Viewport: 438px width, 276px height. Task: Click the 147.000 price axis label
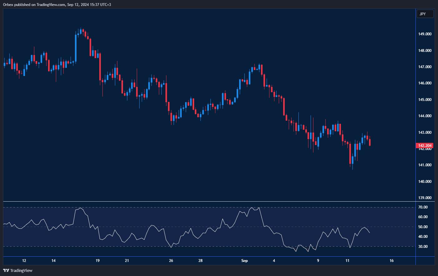[425, 67]
